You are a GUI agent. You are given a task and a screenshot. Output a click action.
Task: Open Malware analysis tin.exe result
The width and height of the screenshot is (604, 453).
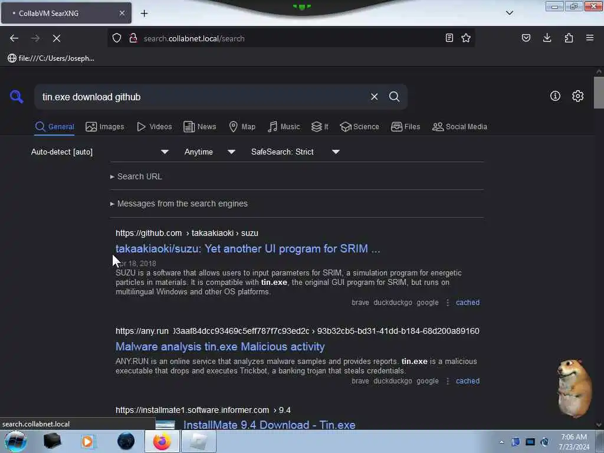pos(220,347)
